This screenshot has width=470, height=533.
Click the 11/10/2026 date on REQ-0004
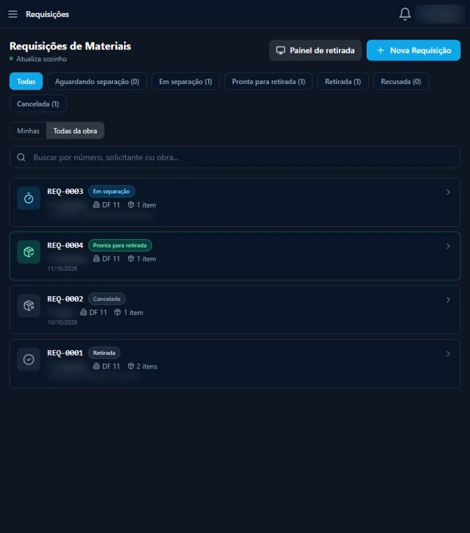click(x=62, y=269)
